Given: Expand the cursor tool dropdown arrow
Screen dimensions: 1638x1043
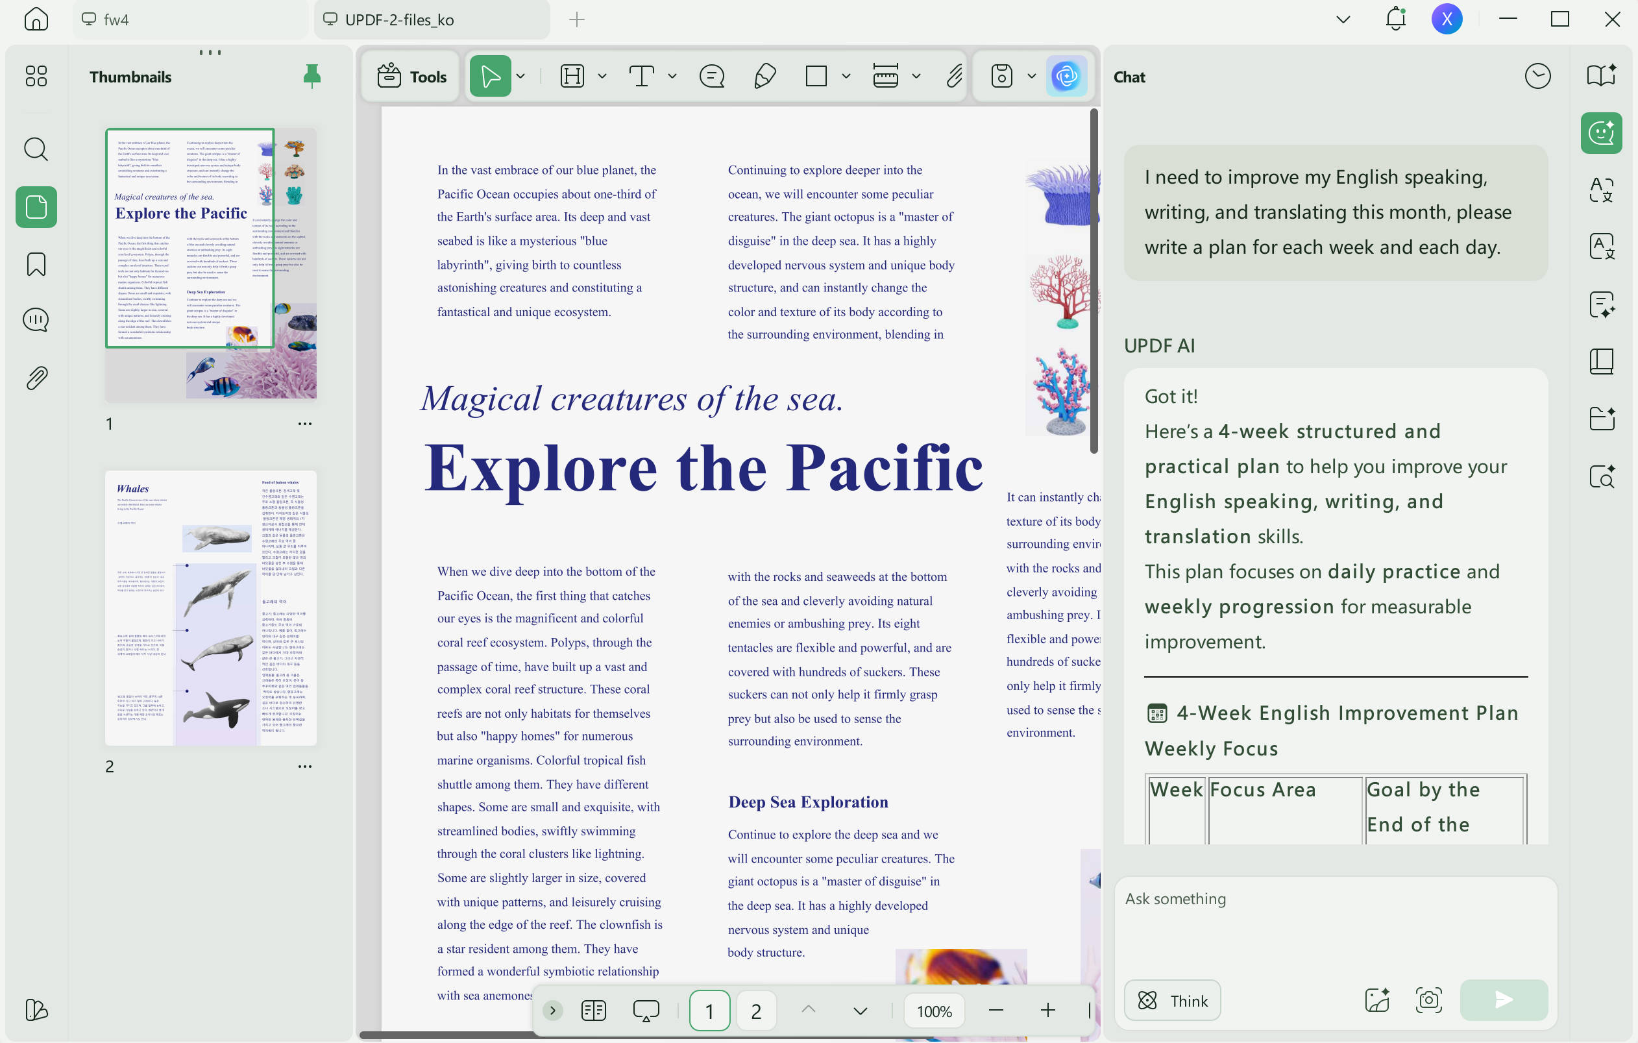Looking at the screenshot, I should (521, 76).
